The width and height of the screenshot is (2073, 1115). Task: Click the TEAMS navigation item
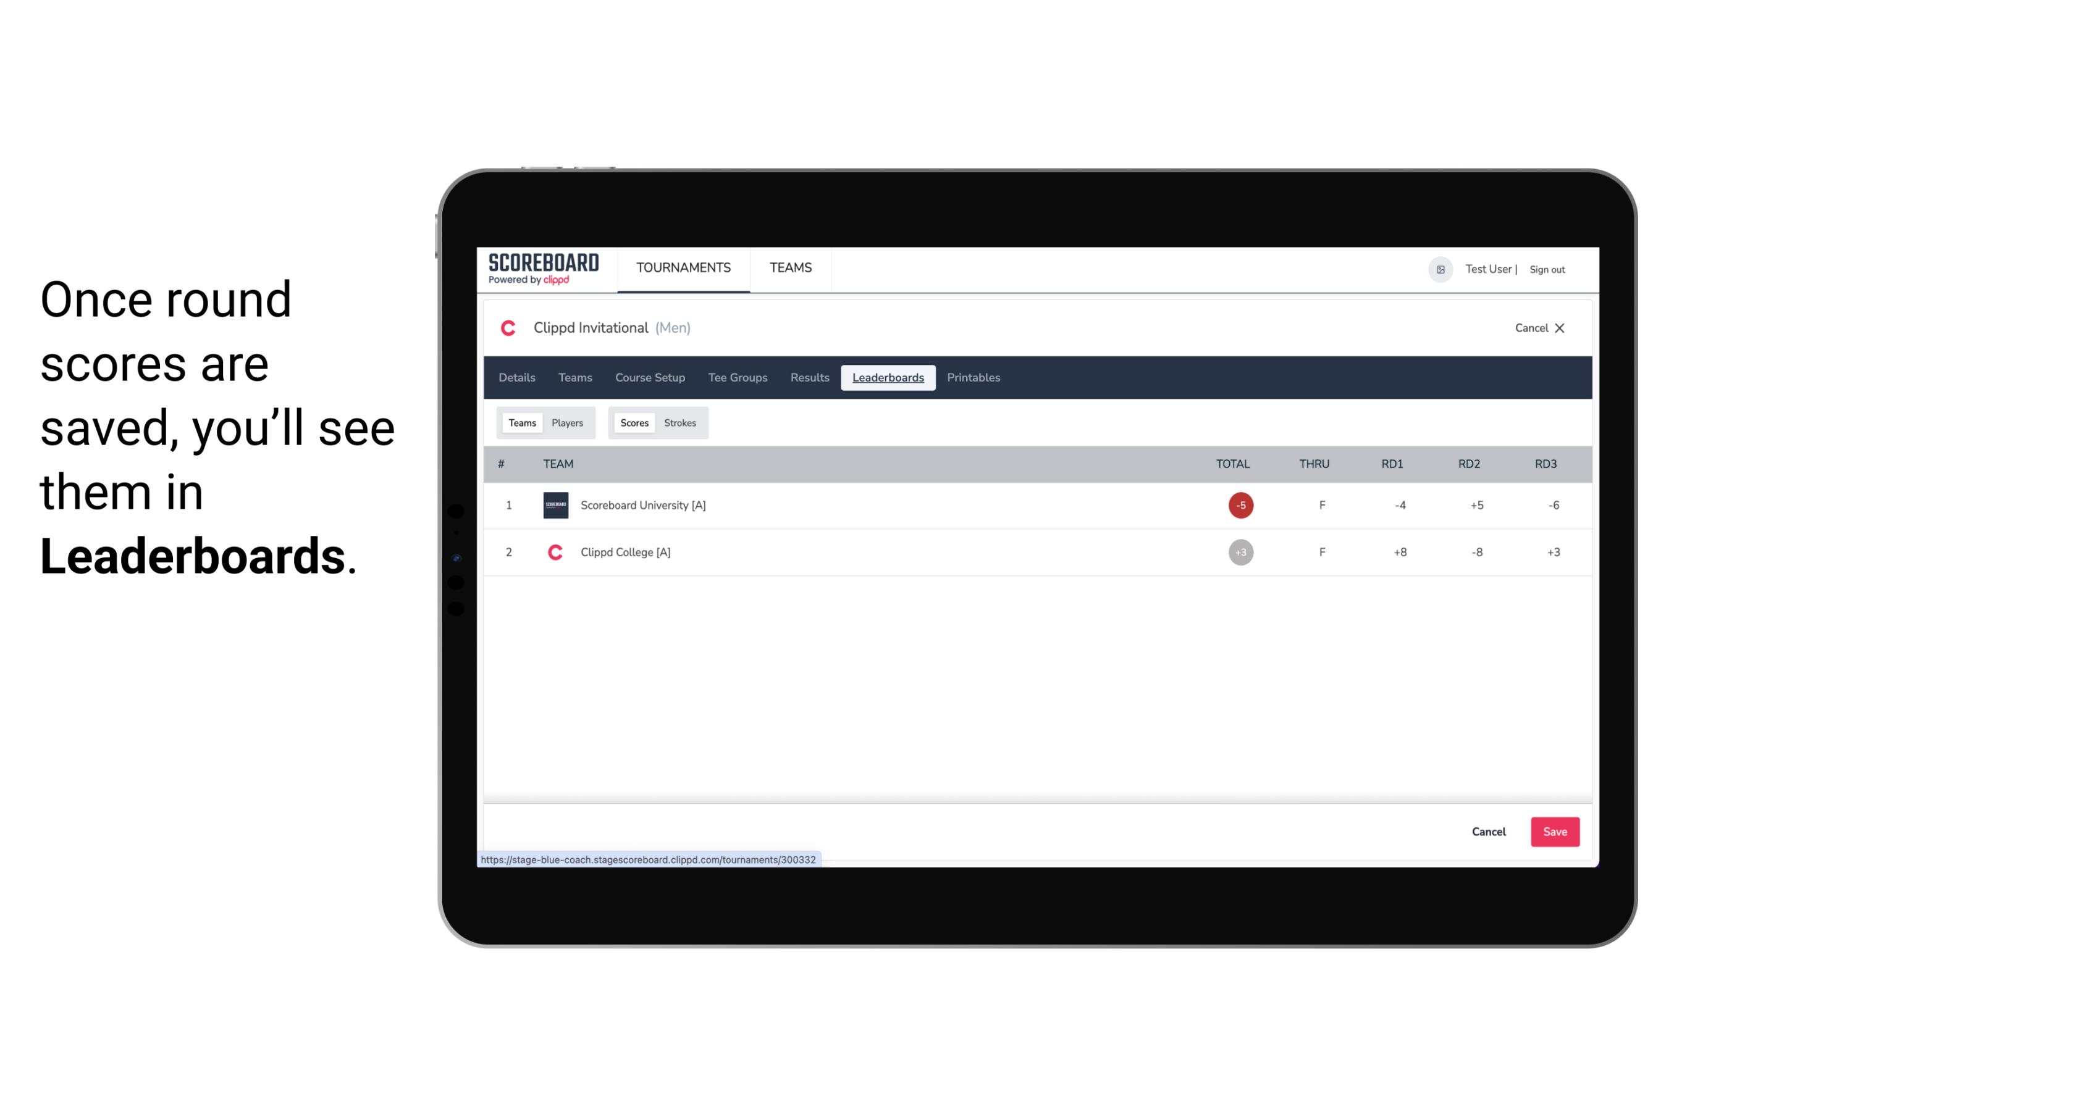click(791, 268)
